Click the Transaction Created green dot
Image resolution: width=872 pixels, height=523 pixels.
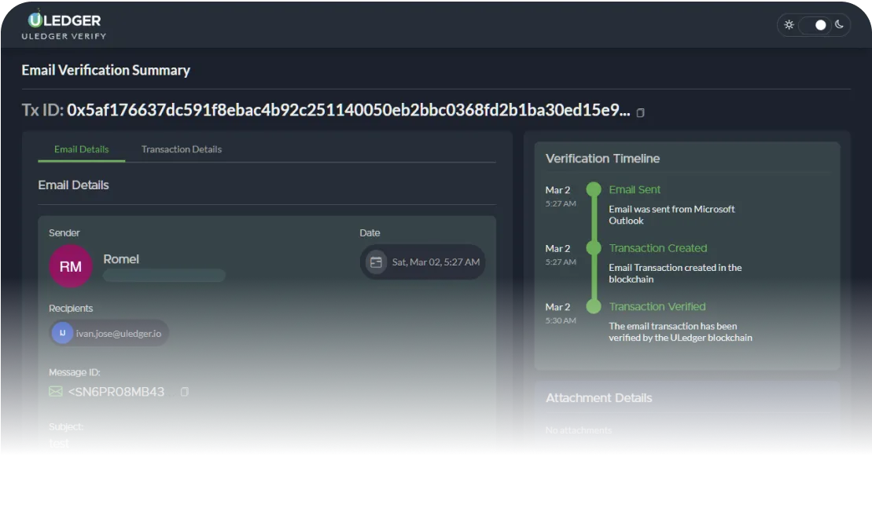point(594,248)
